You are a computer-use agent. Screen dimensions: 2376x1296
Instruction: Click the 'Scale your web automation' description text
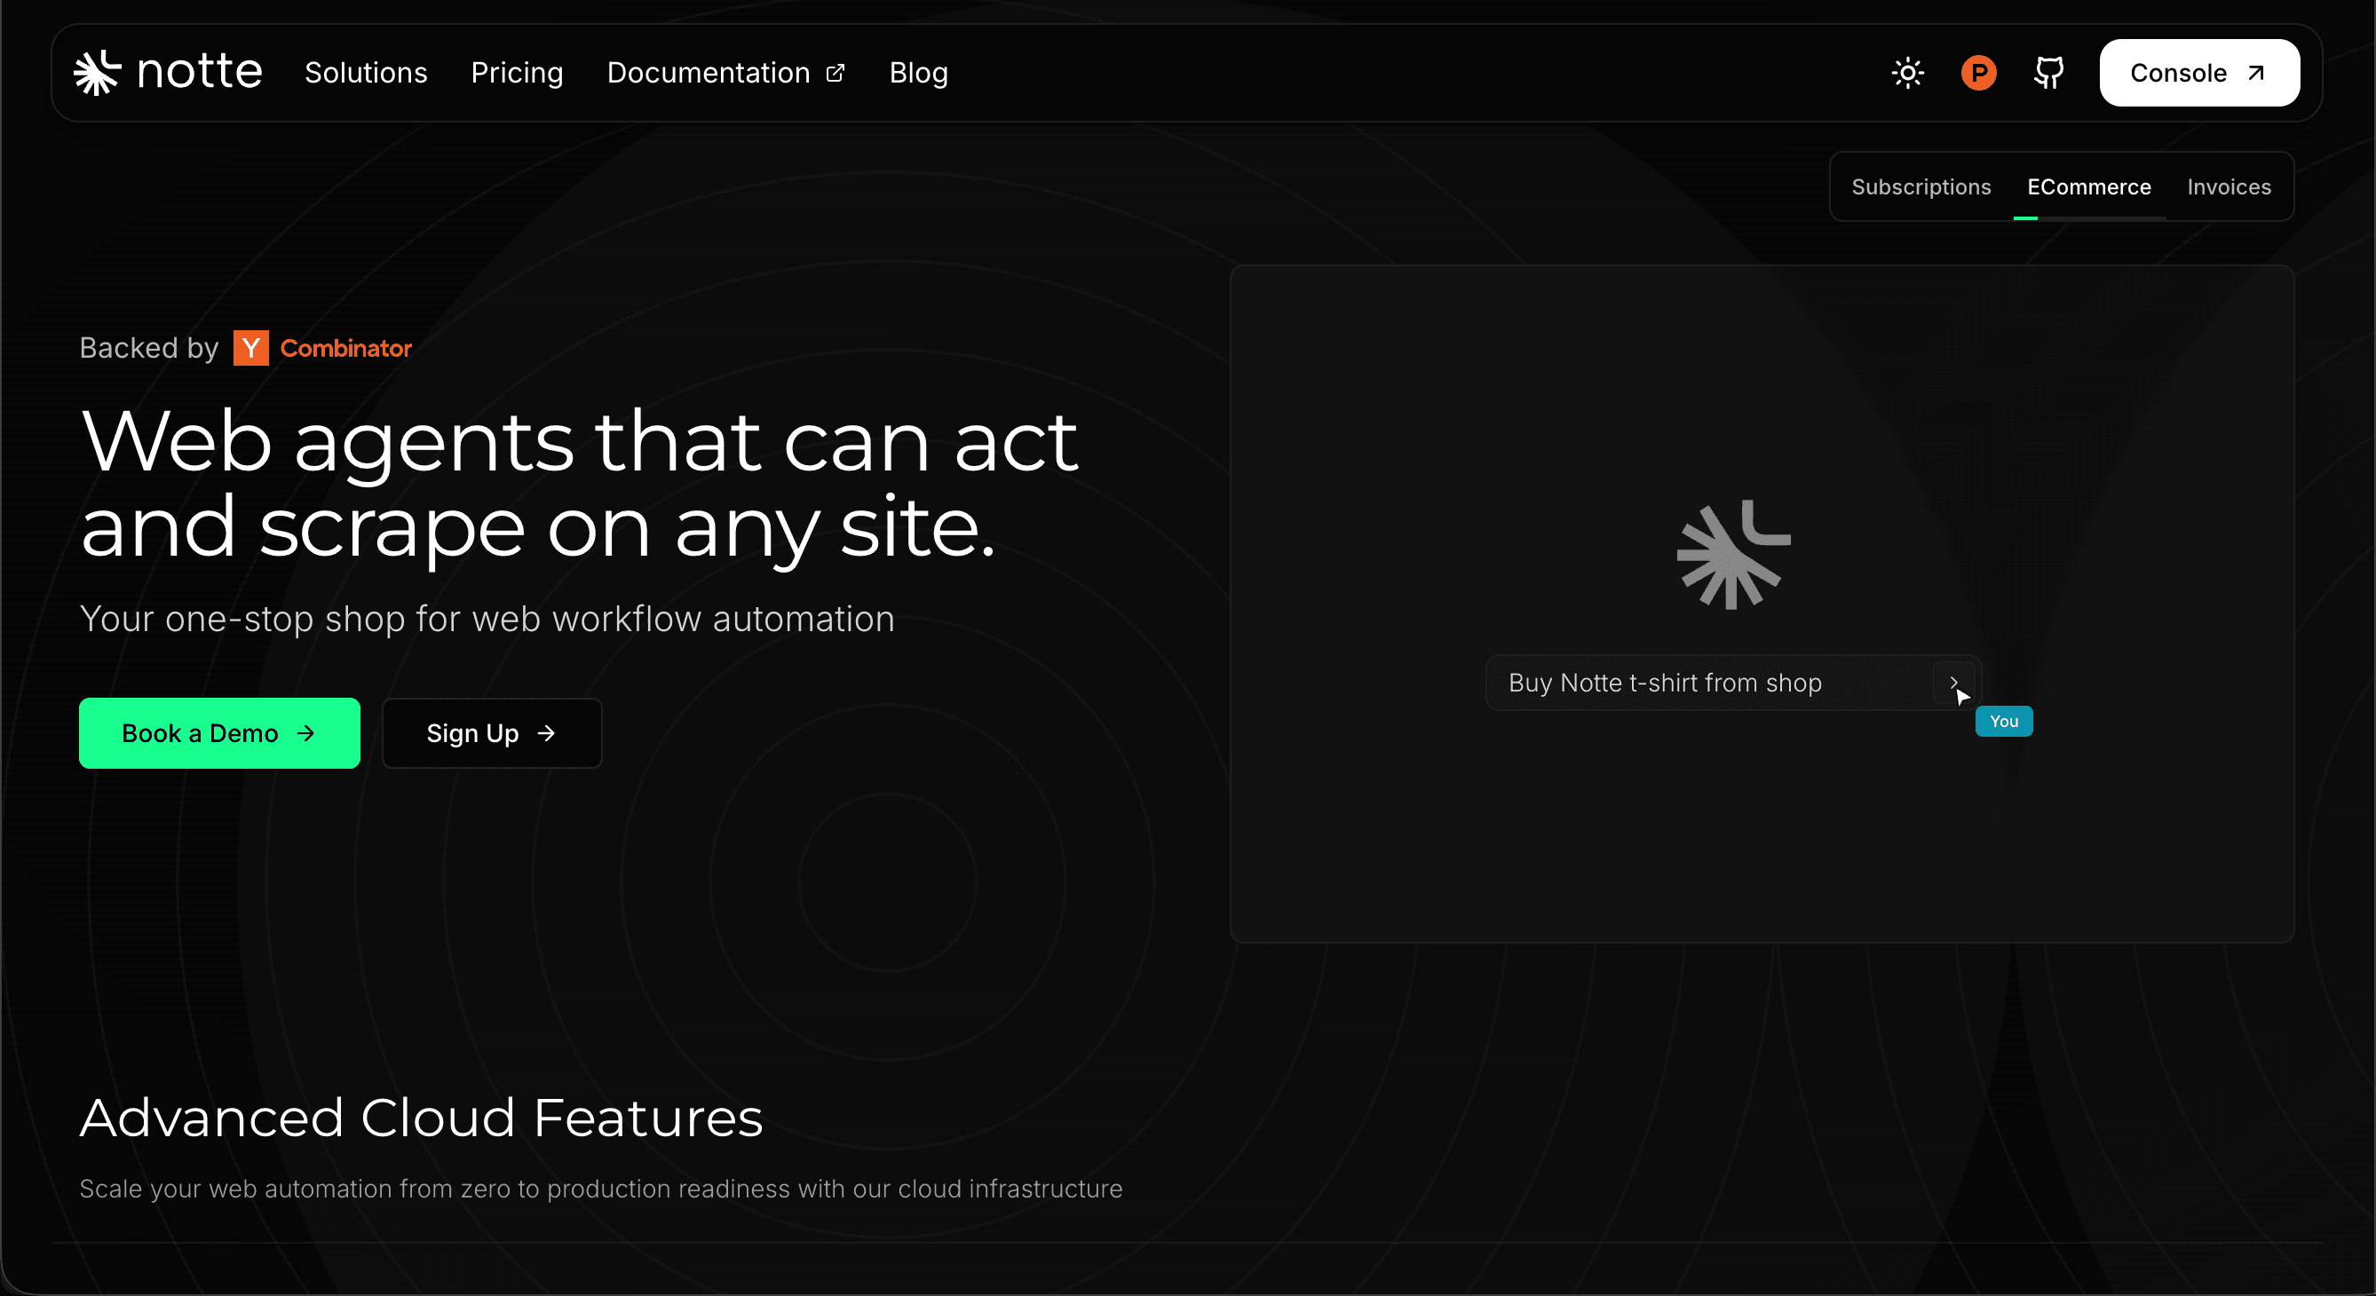601,1189
